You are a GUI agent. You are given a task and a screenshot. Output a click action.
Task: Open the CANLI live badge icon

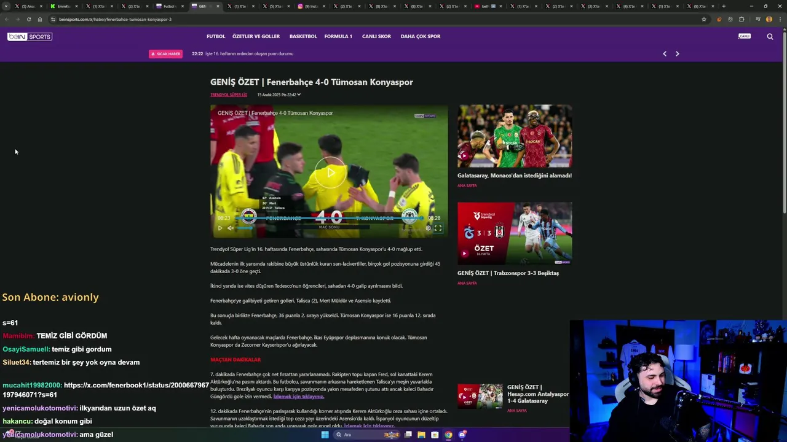[745, 36]
